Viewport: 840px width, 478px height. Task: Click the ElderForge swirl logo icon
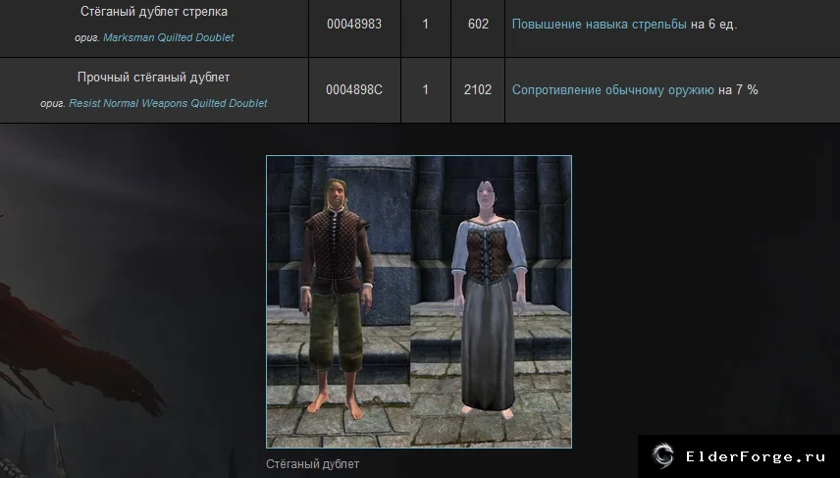662,456
